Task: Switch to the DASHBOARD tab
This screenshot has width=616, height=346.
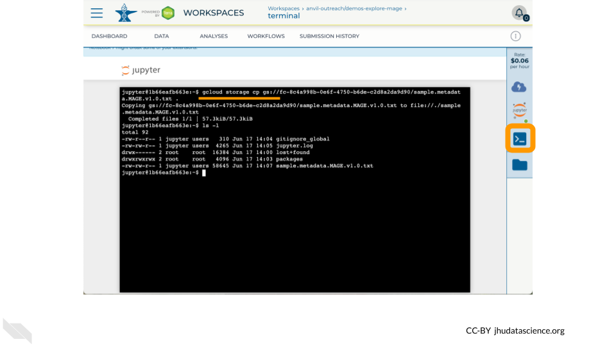Action: 109,36
